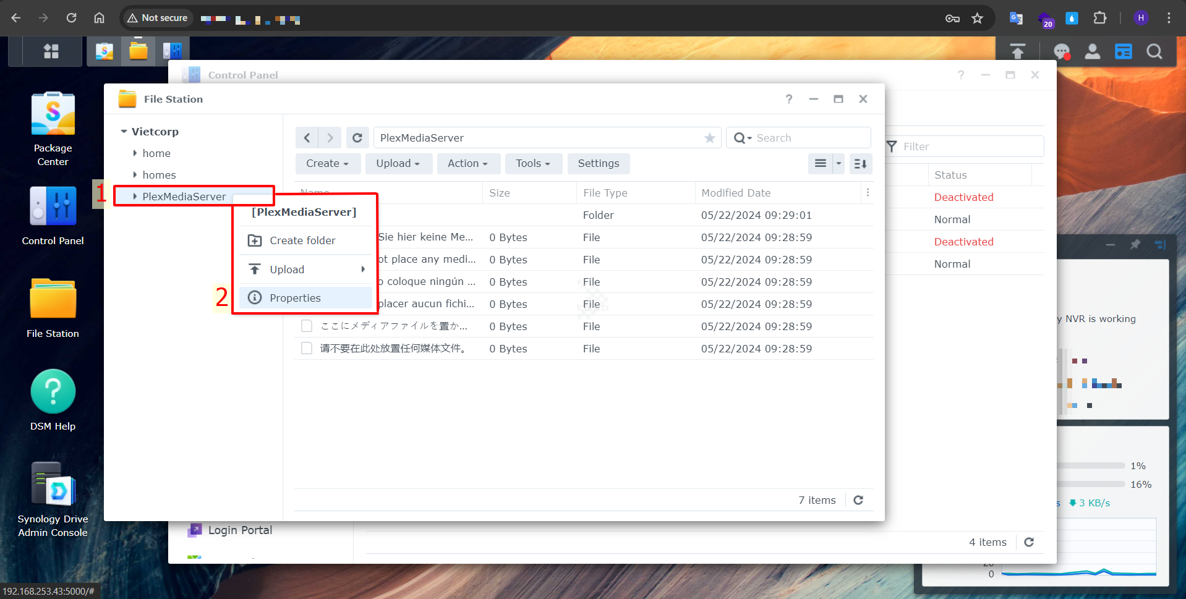Open the DSM user account options icon

[x=1093, y=51]
